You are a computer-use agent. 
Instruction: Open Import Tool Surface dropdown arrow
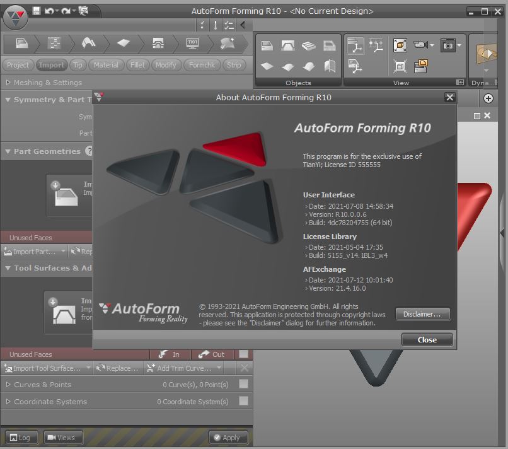(88, 368)
